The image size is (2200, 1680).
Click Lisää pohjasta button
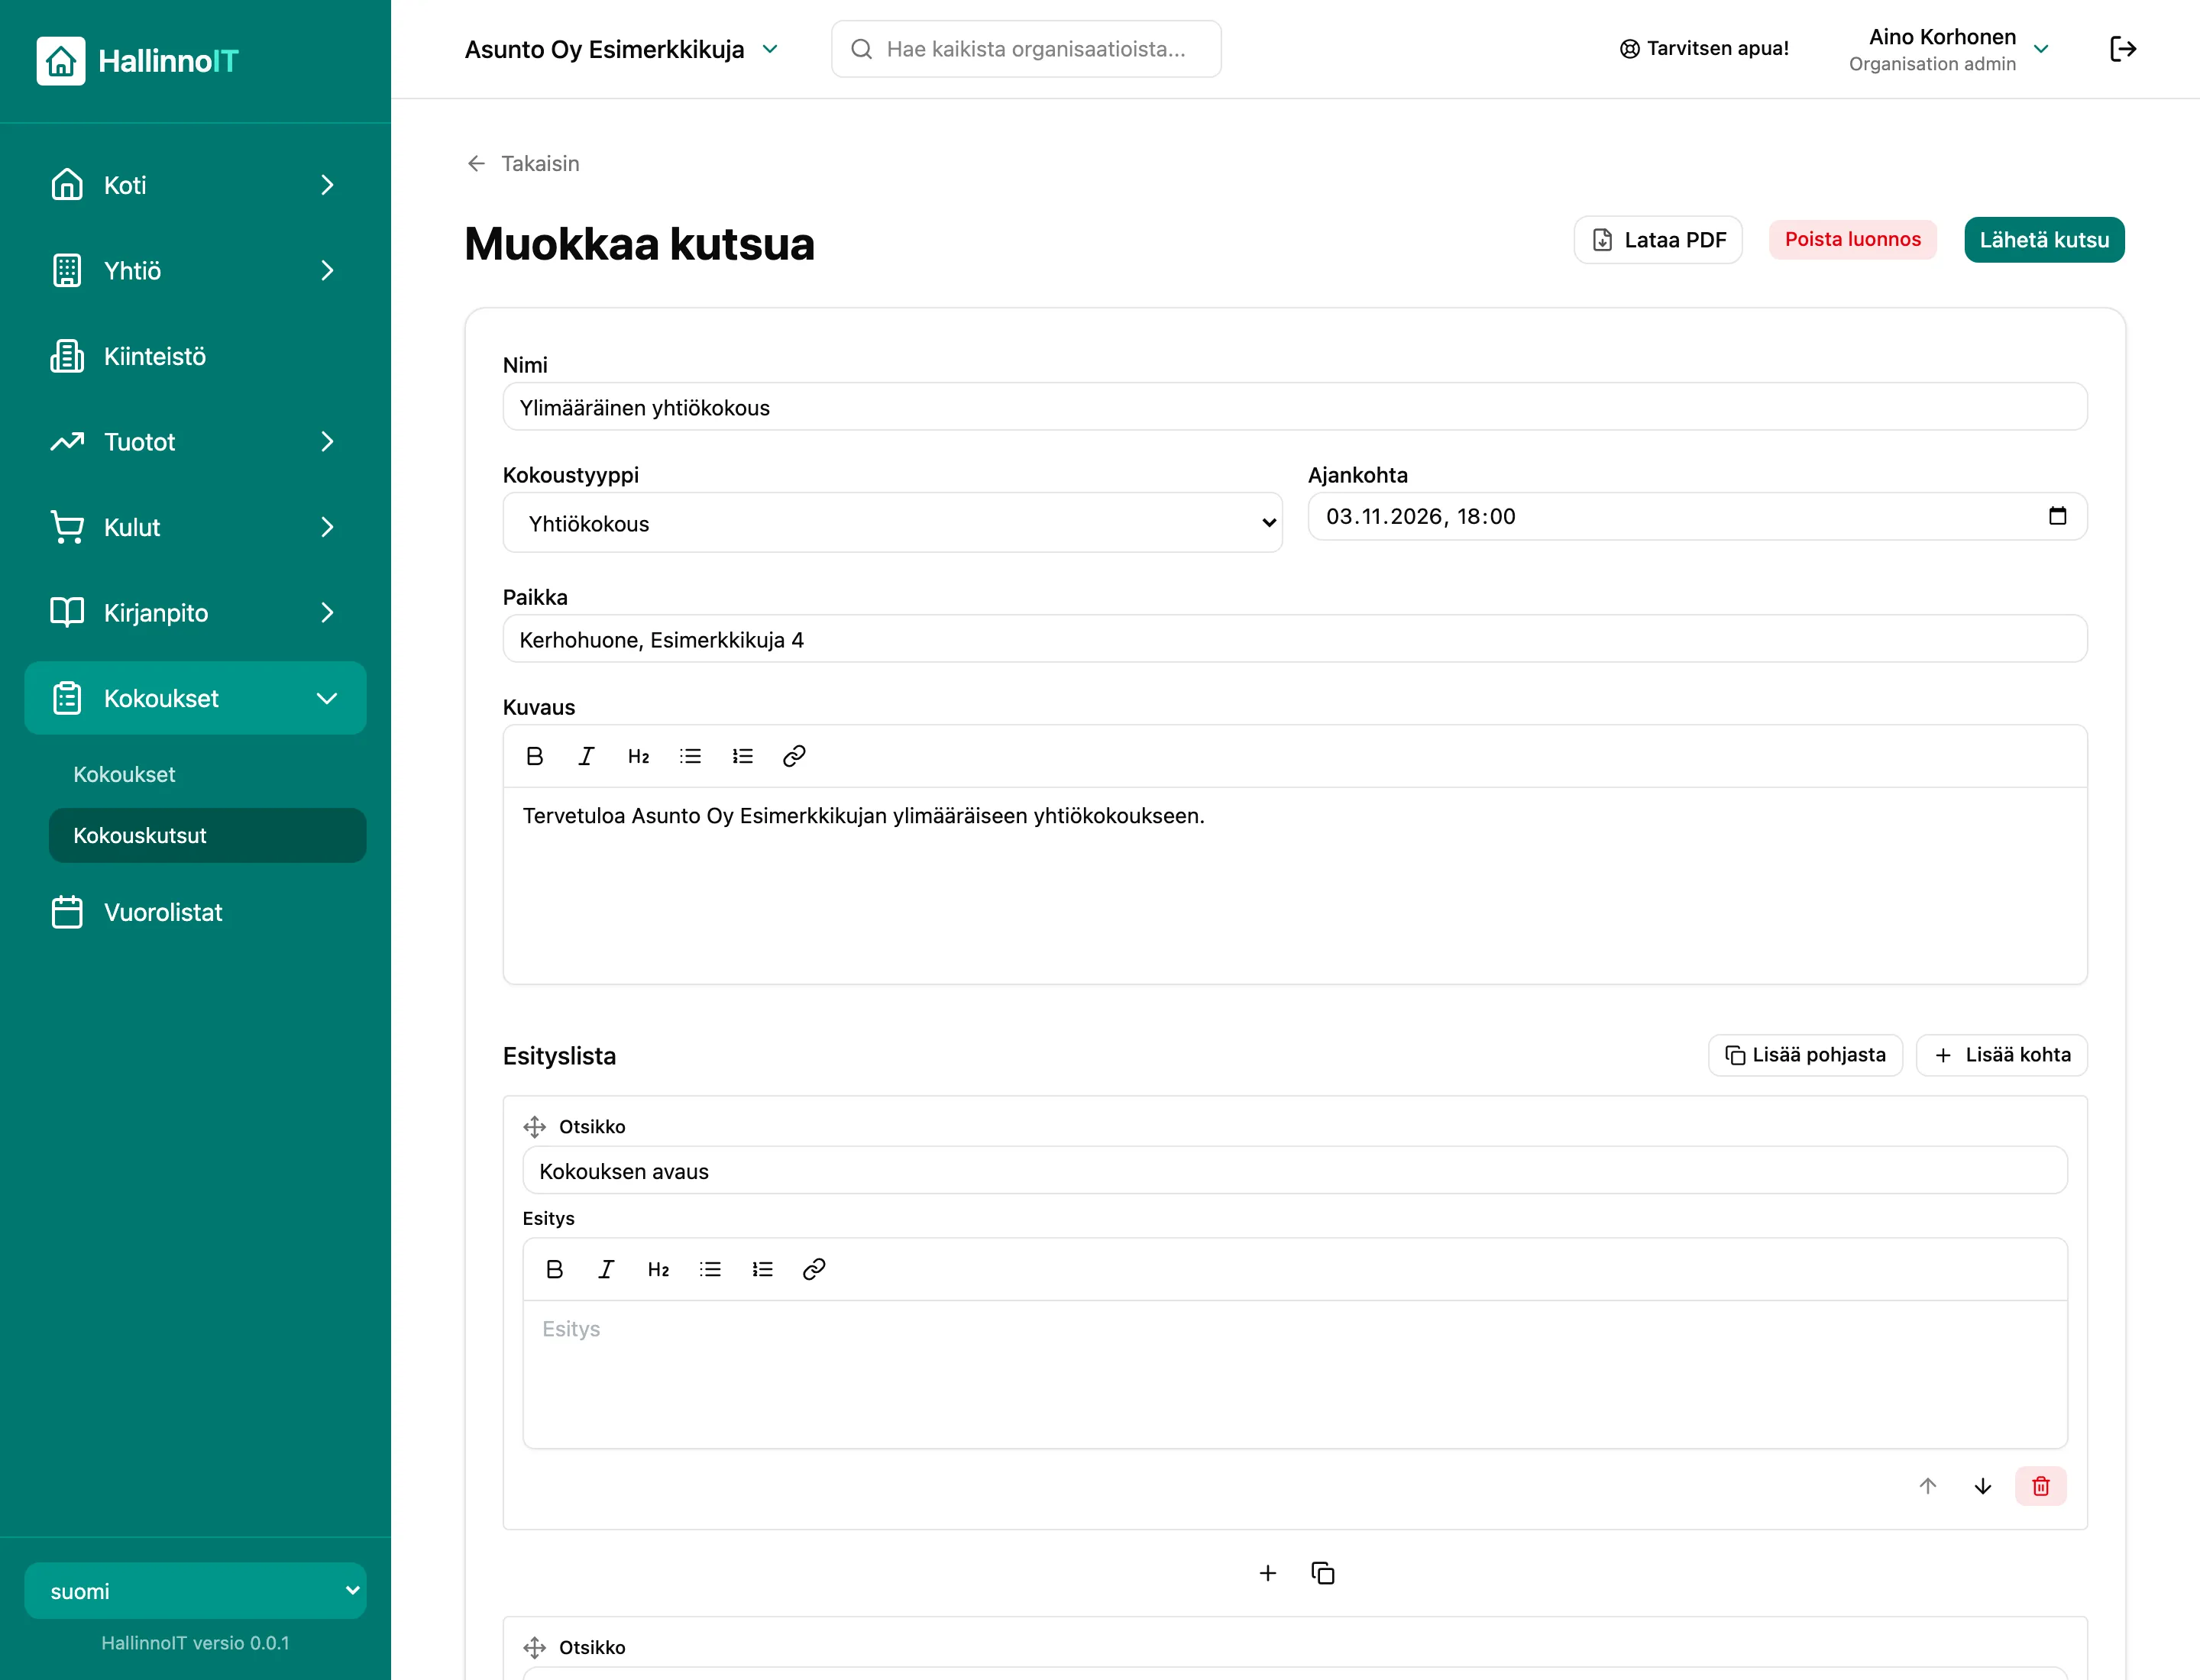(x=1805, y=1055)
